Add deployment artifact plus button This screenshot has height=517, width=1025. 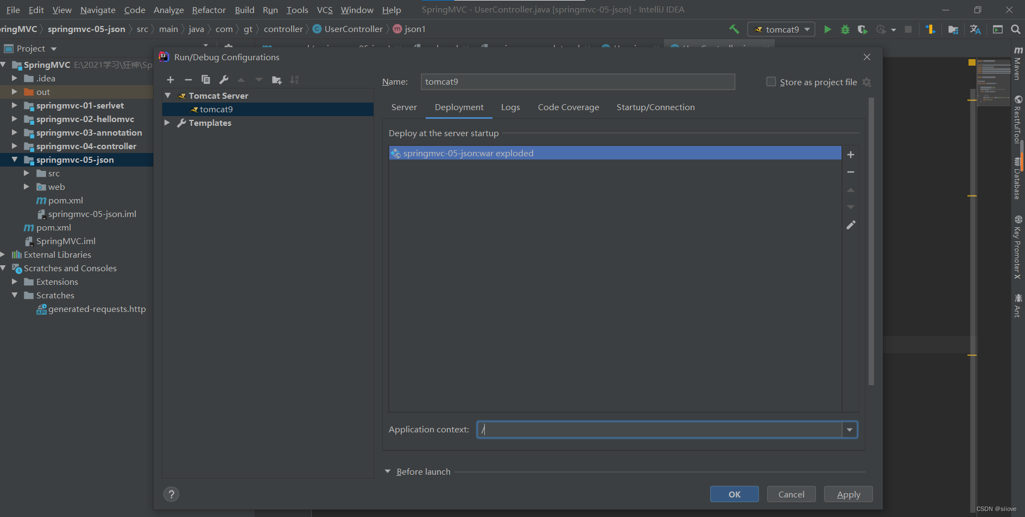(851, 155)
